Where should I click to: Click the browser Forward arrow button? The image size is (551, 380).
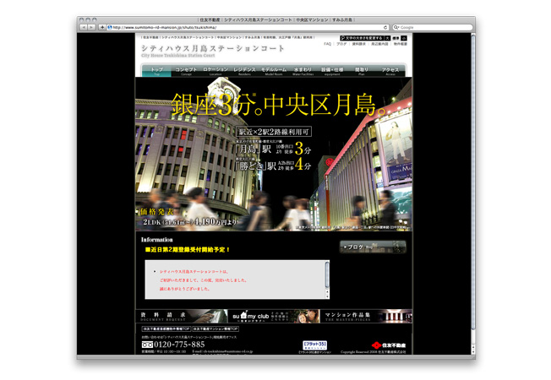point(92,27)
